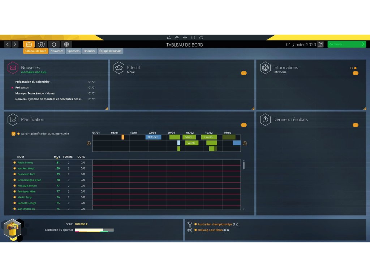
Task: Click the Confiance du sponsor bar
Action: coord(94,230)
